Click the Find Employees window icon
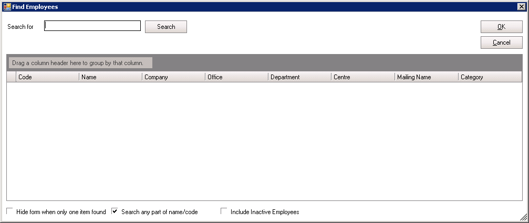The image size is (529, 223). pos(7,7)
